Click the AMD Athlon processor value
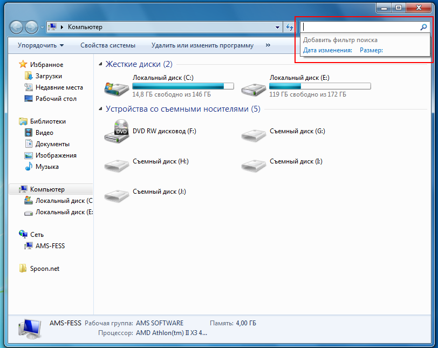 click(171, 333)
